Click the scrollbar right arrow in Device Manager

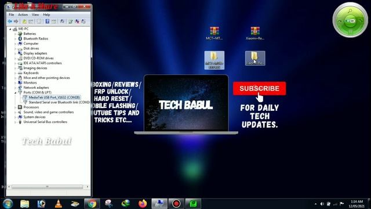click(88, 187)
